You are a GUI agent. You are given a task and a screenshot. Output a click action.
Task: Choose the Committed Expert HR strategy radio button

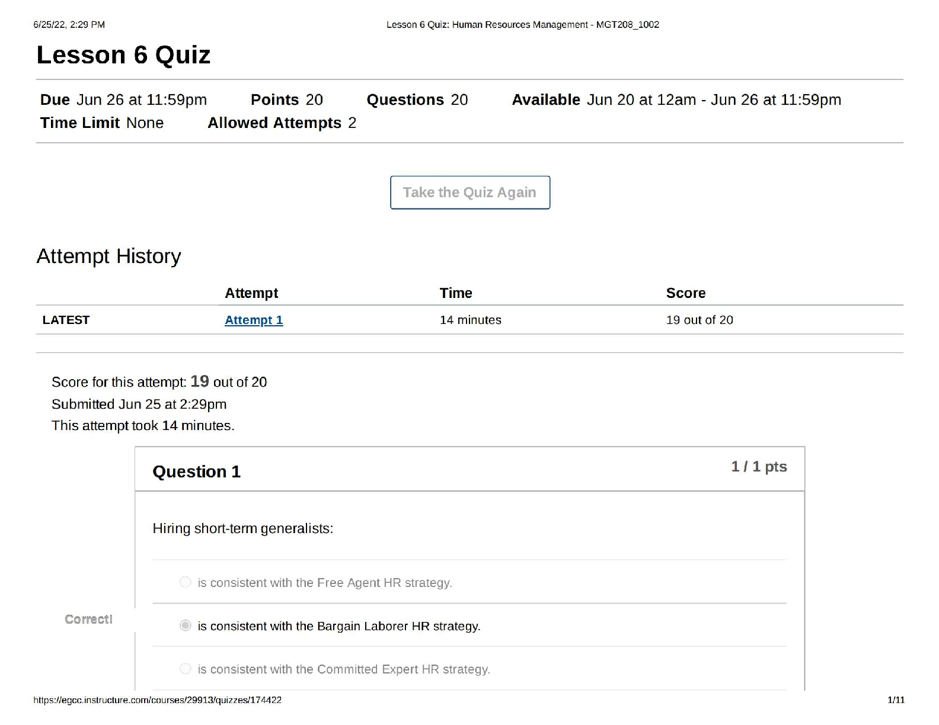pos(186,669)
